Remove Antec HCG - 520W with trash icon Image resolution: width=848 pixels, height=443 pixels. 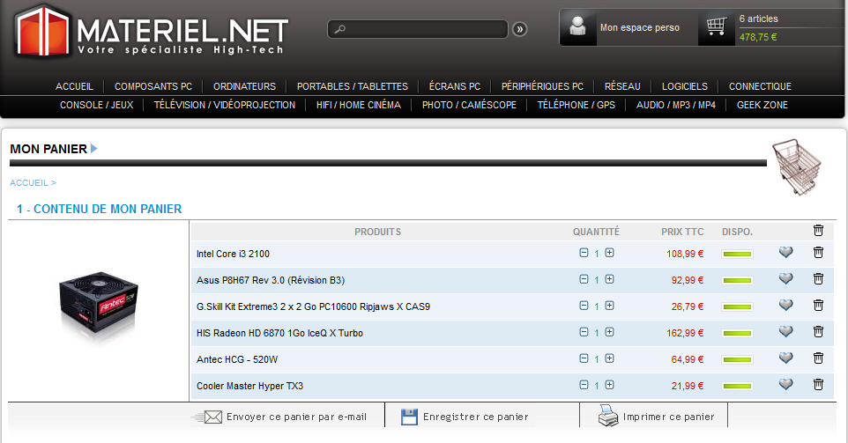point(818,359)
